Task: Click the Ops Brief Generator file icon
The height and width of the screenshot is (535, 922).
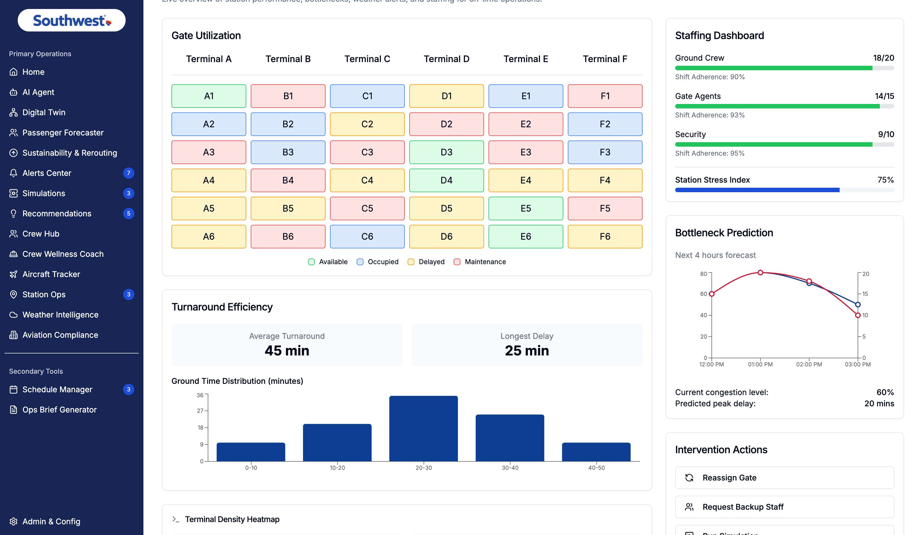Action: (x=13, y=410)
